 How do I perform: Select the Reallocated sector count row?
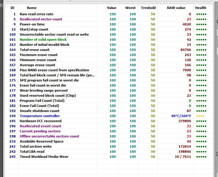pyautogui.click(x=109, y=19)
